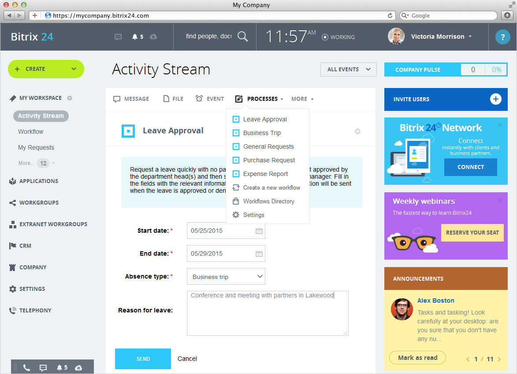Cancel the leave approval form
Image resolution: width=517 pixels, height=374 pixels.
187,359
